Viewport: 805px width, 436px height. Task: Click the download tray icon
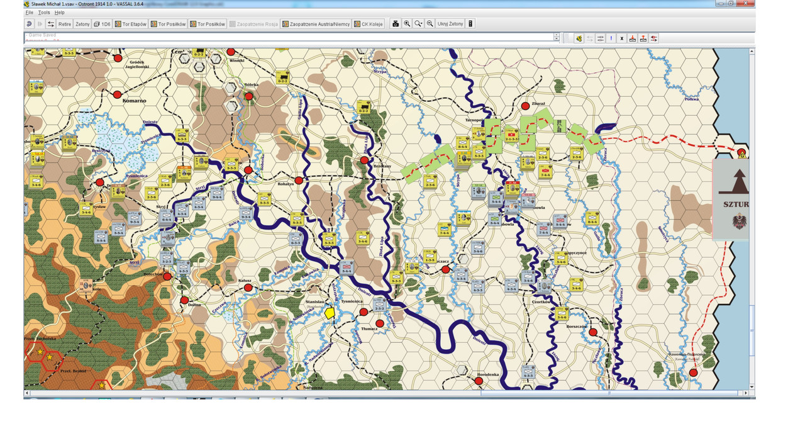point(633,38)
